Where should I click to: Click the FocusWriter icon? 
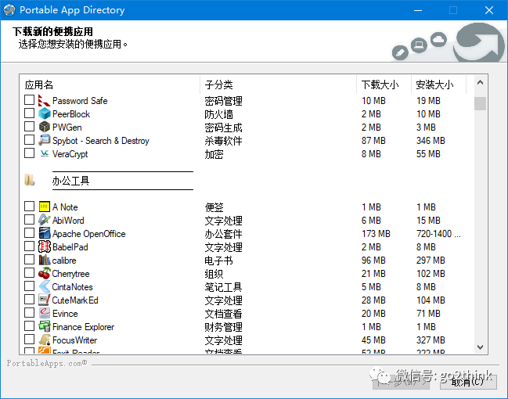[44, 340]
